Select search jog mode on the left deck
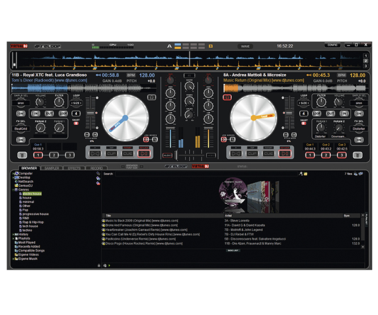The image size is (378, 315). (x=155, y=139)
